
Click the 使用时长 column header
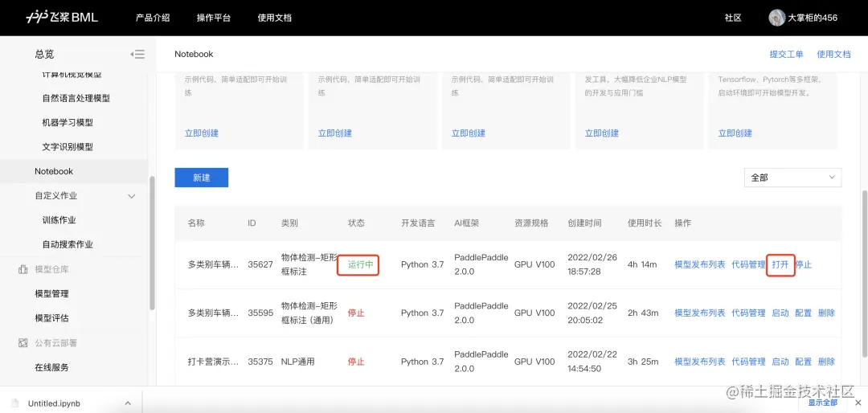coord(645,223)
